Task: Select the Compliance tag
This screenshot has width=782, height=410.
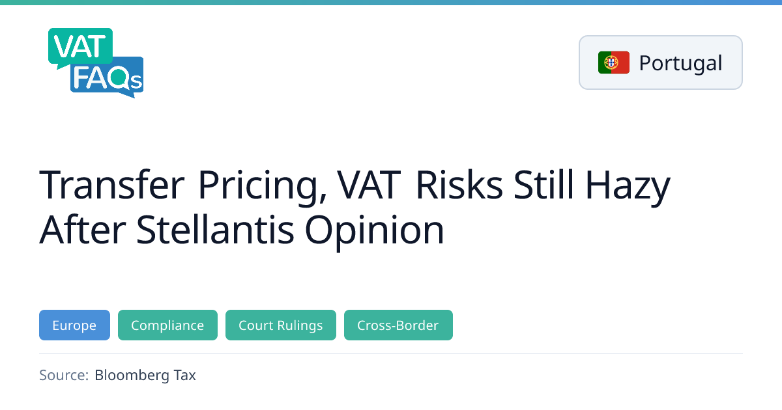Action: (167, 325)
